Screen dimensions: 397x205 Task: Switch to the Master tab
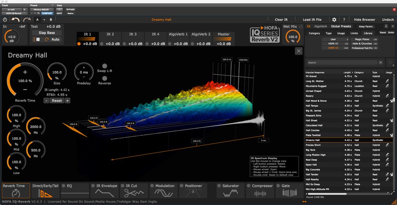[224, 39]
